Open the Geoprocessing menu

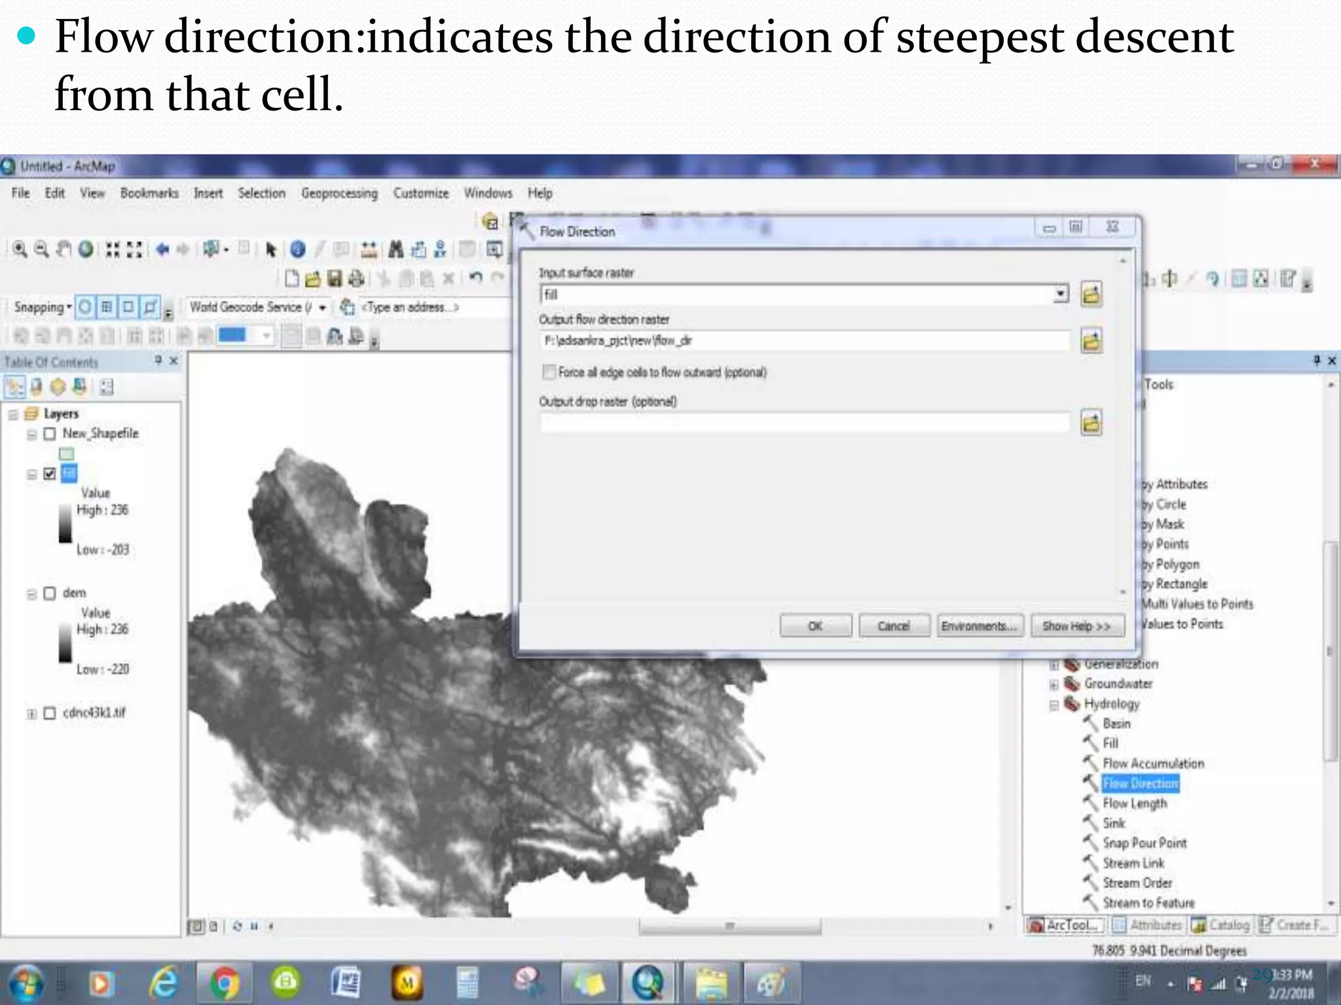tap(339, 193)
